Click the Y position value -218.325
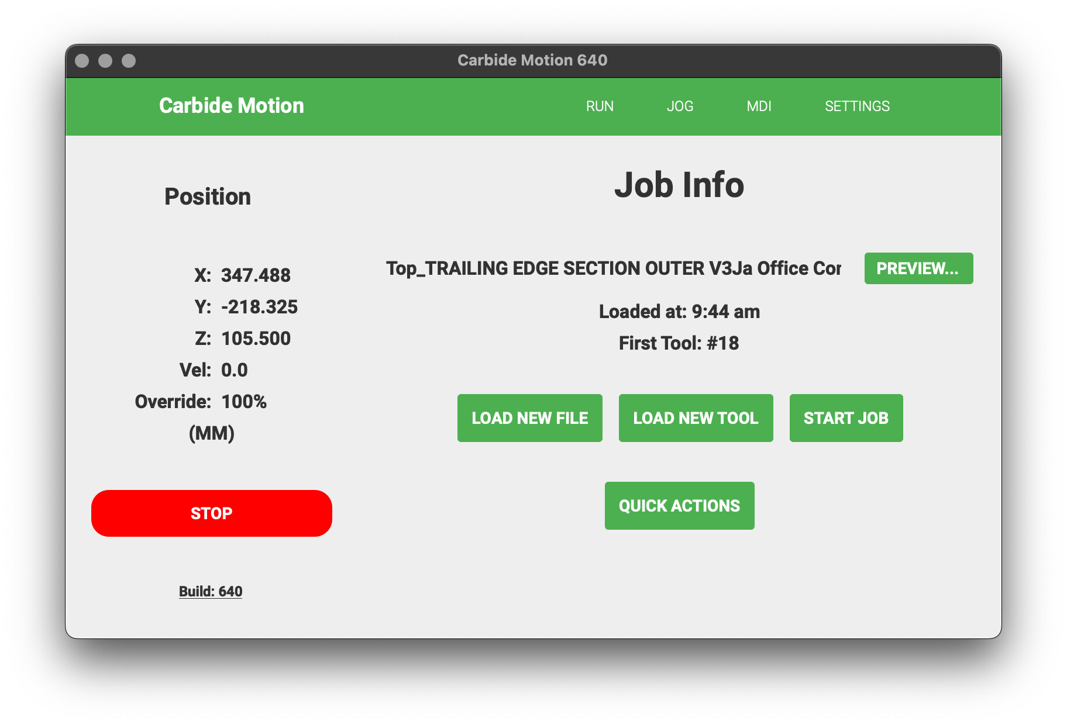Screen dimensions: 1067x725 click(259, 307)
